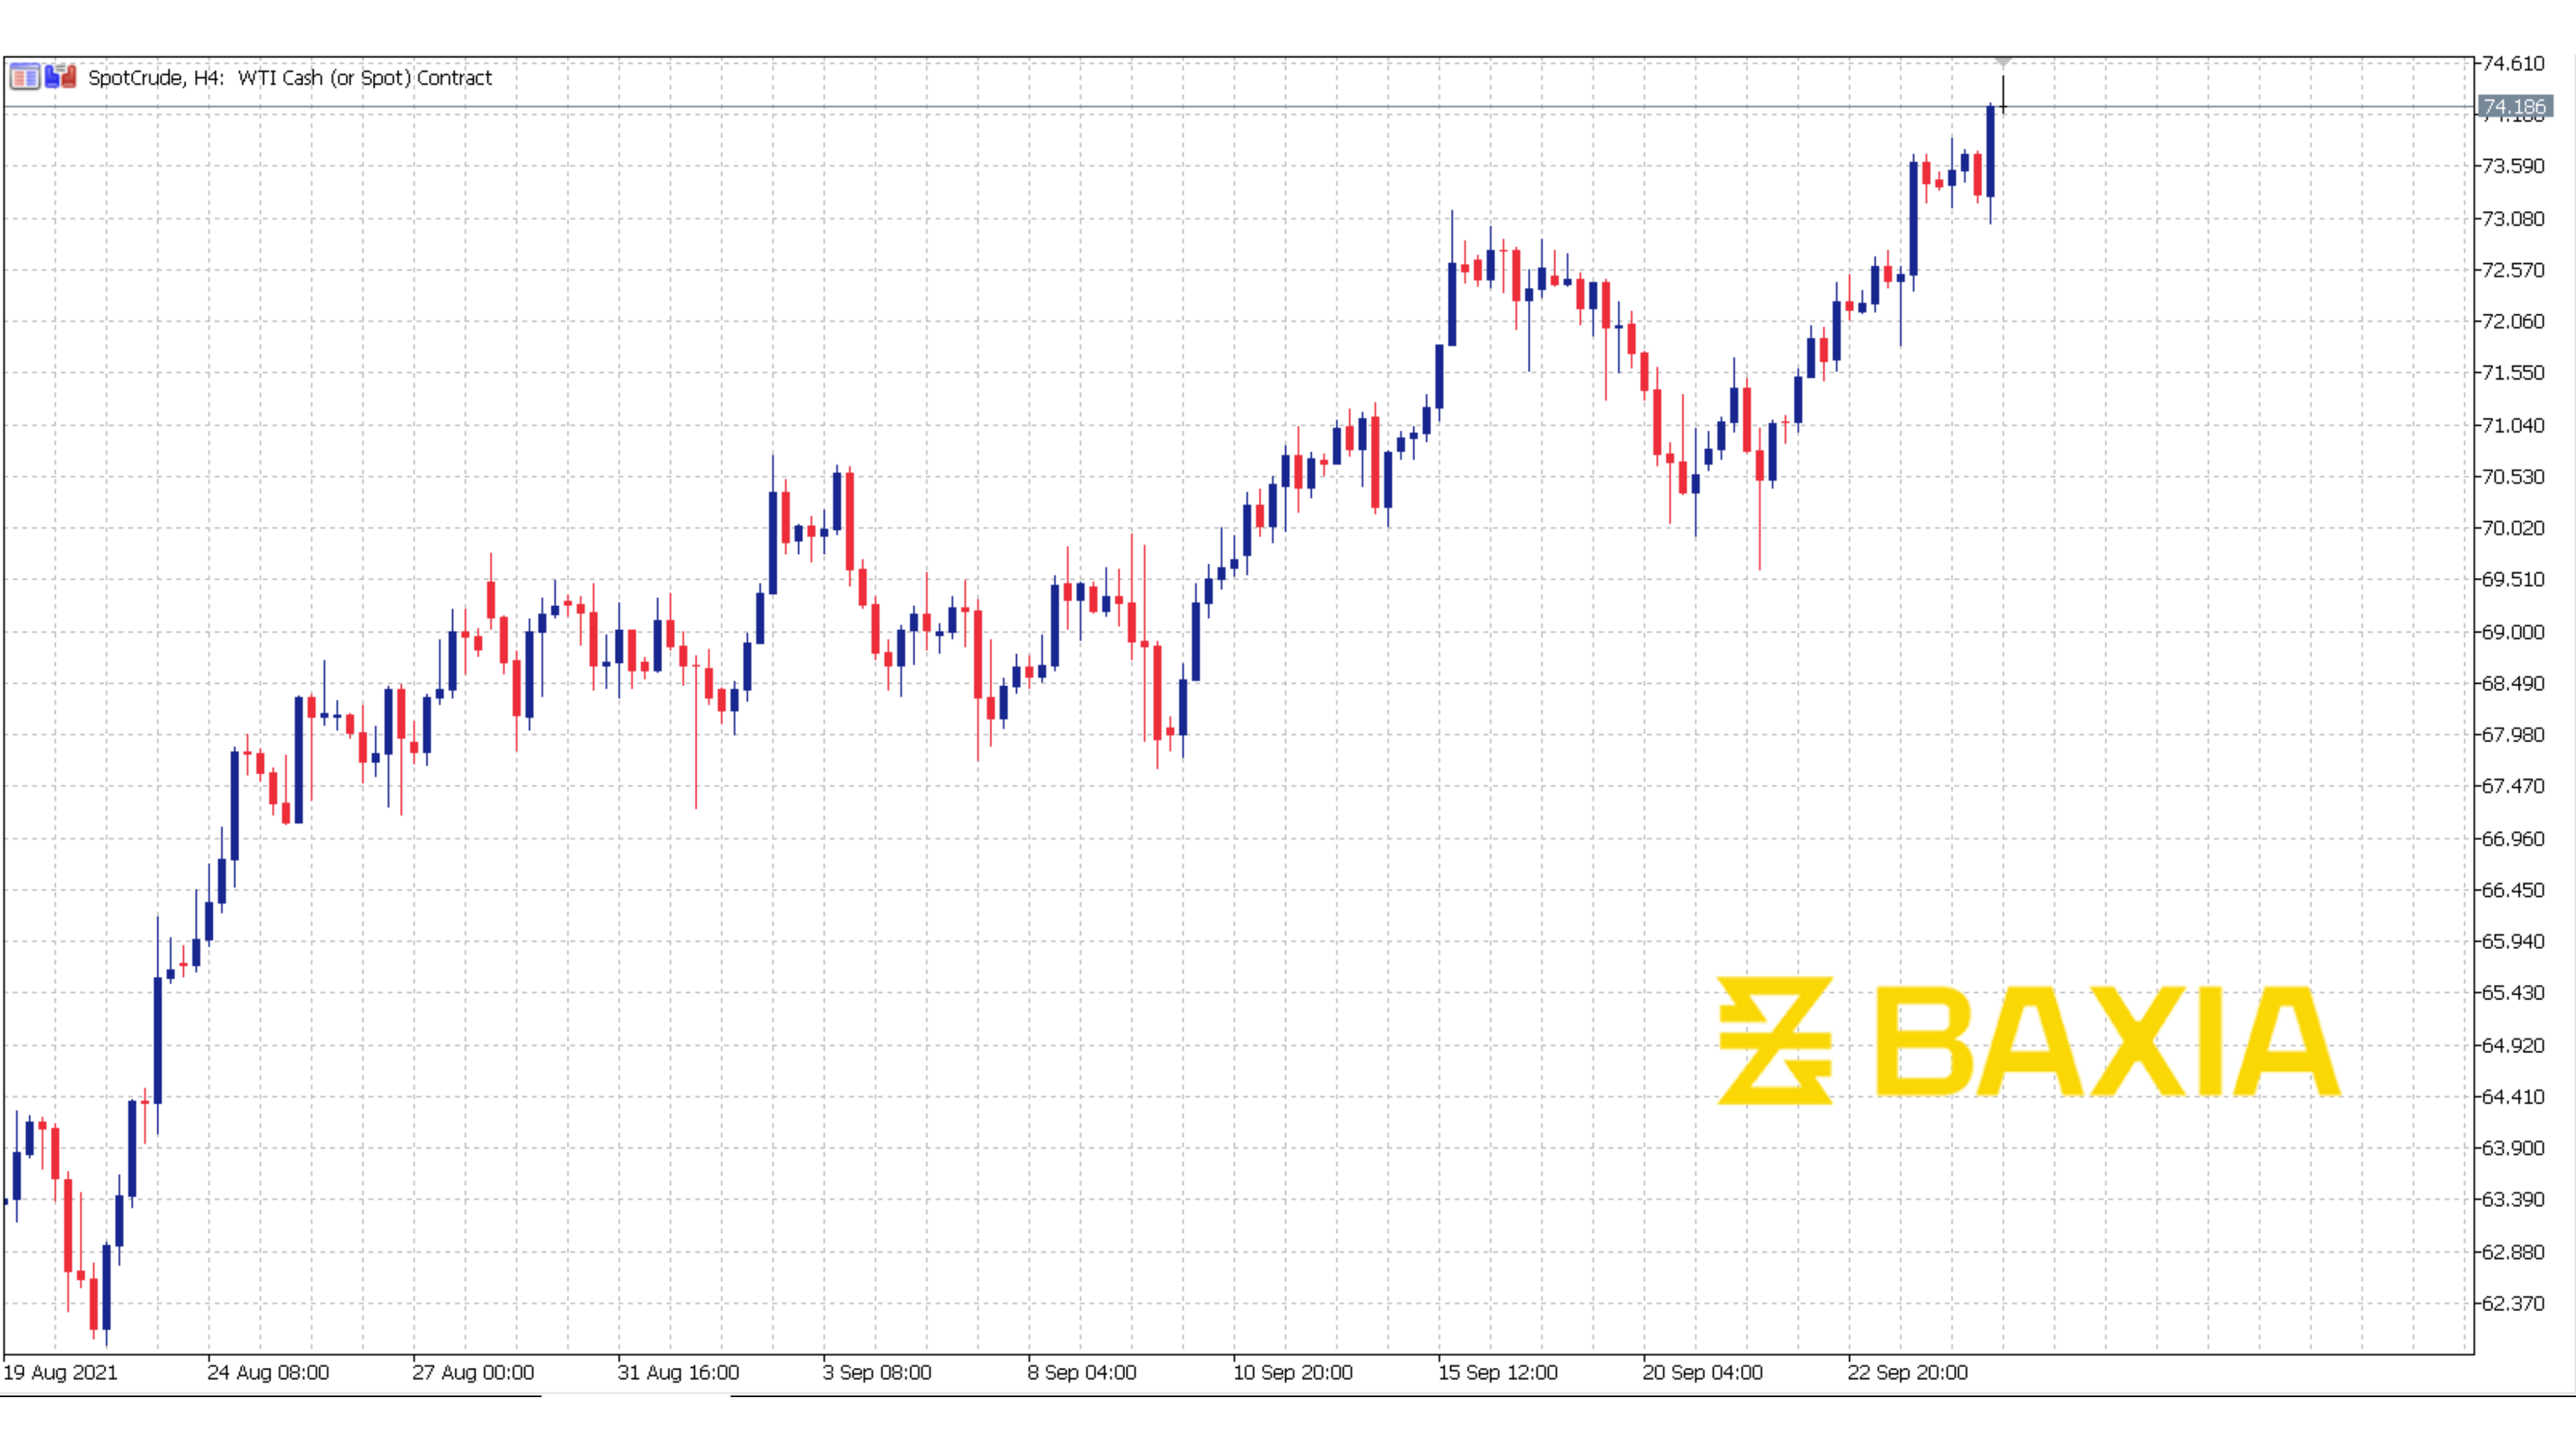2576x1451 pixels.
Task: Click the 69.000 price scale label
Action: [2514, 632]
